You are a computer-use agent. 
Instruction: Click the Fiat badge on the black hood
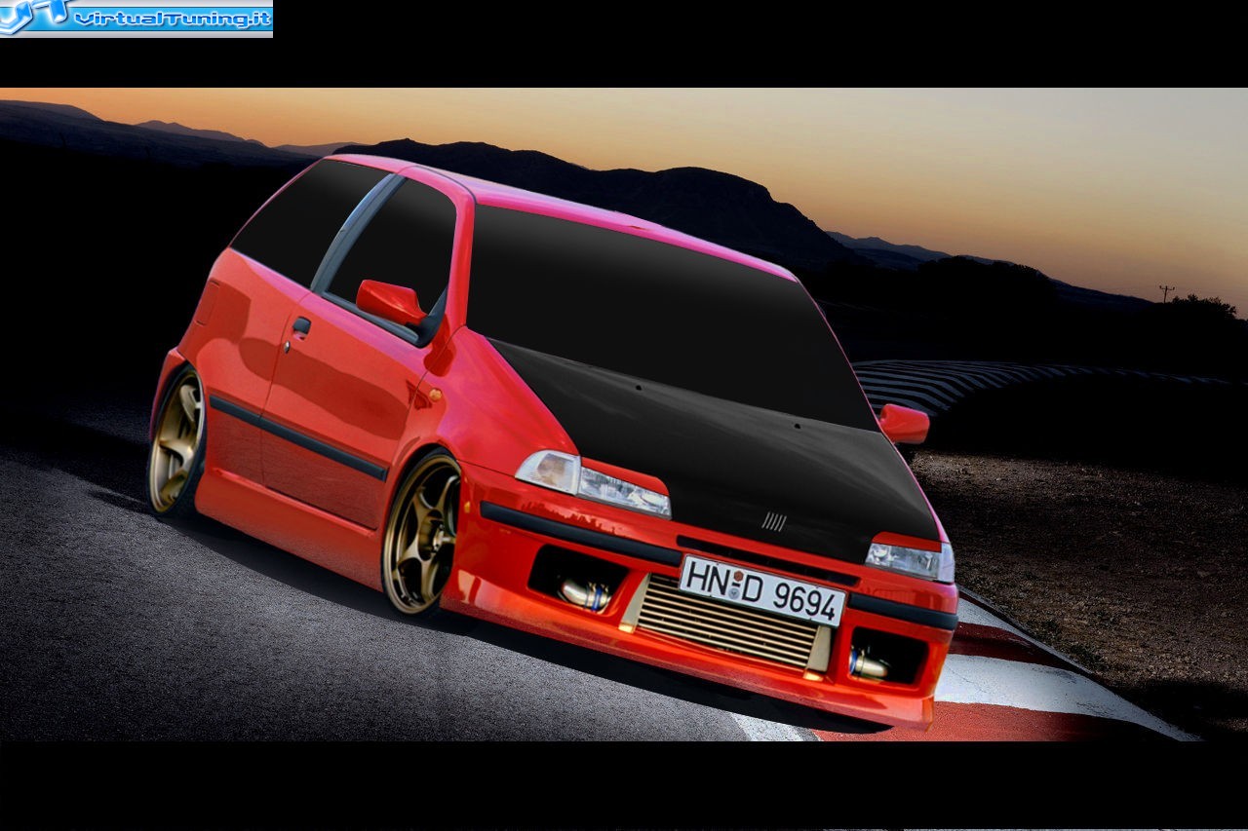(774, 522)
